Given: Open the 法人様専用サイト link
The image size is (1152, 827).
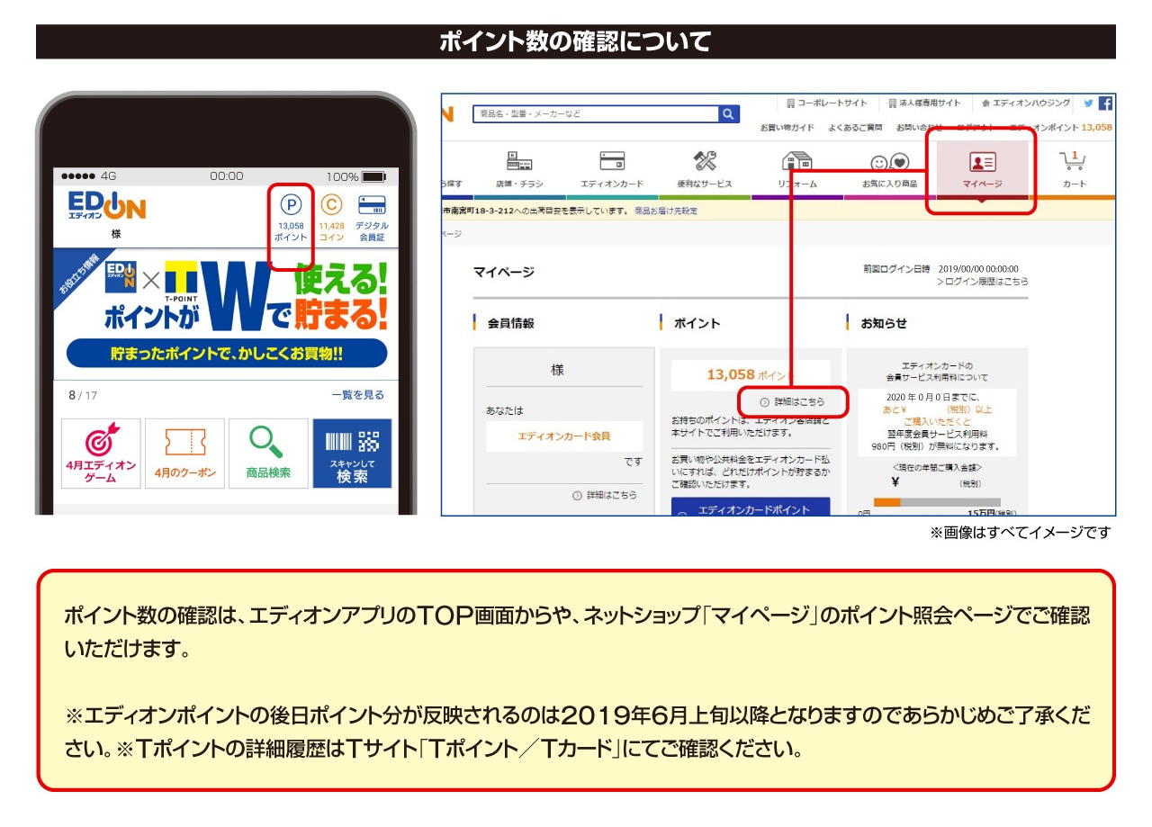Looking at the screenshot, I should pyautogui.click(x=924, y=103).
